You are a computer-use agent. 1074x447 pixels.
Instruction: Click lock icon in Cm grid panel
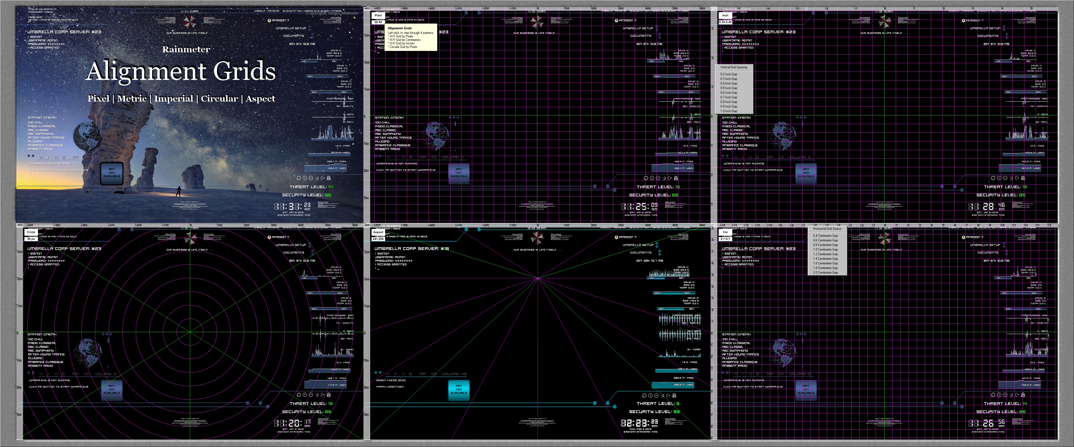point(1023,394)
